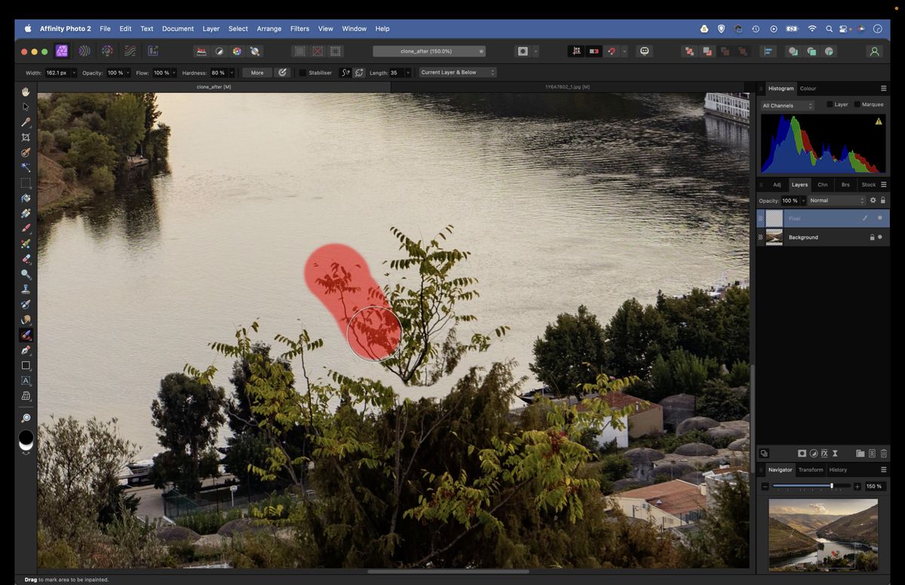This screenshot has width=905, height=585.
Task: Switch to the View hand tool
Action: tap(26, 91)
